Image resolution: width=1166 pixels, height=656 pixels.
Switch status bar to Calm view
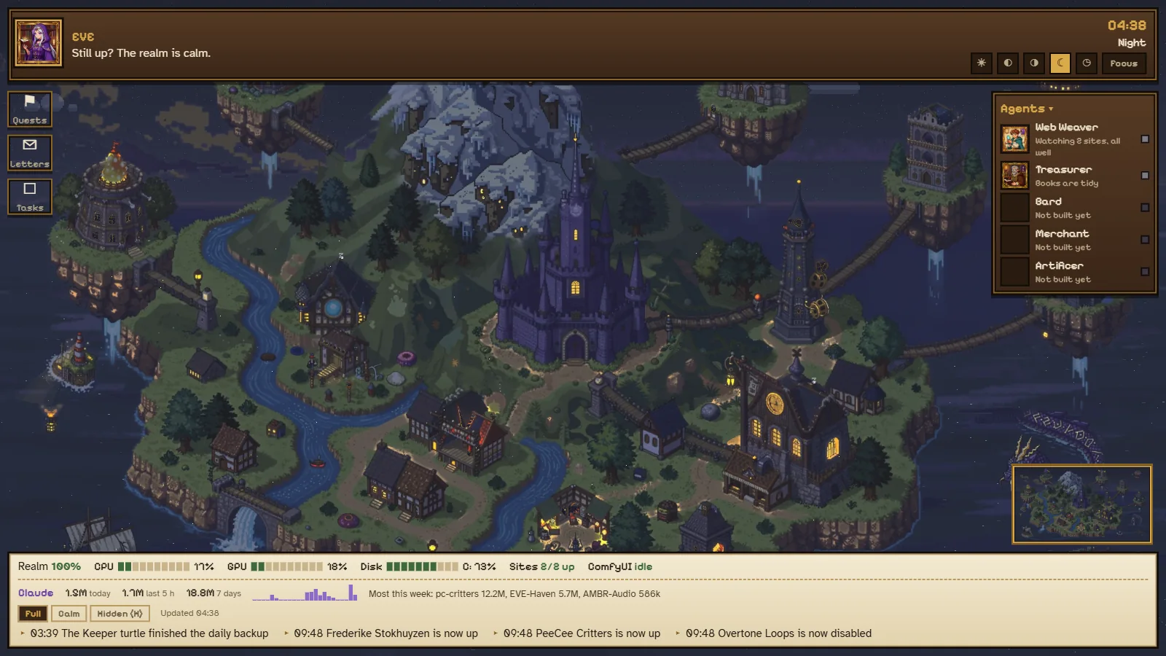[69, 614]
